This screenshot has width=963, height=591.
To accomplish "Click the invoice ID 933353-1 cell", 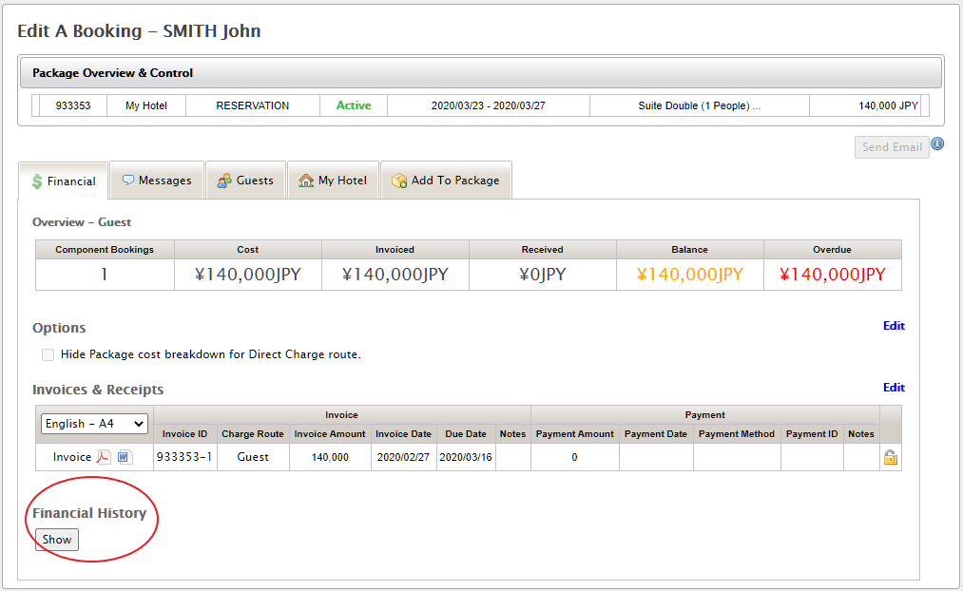I will 184,457.
